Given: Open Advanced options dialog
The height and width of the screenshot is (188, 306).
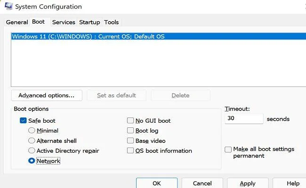Looking at the screenshot, I should 47,95.
